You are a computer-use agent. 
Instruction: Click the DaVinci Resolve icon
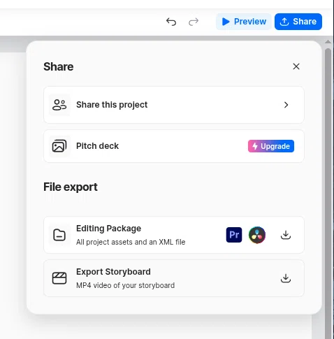click(257, 235)
